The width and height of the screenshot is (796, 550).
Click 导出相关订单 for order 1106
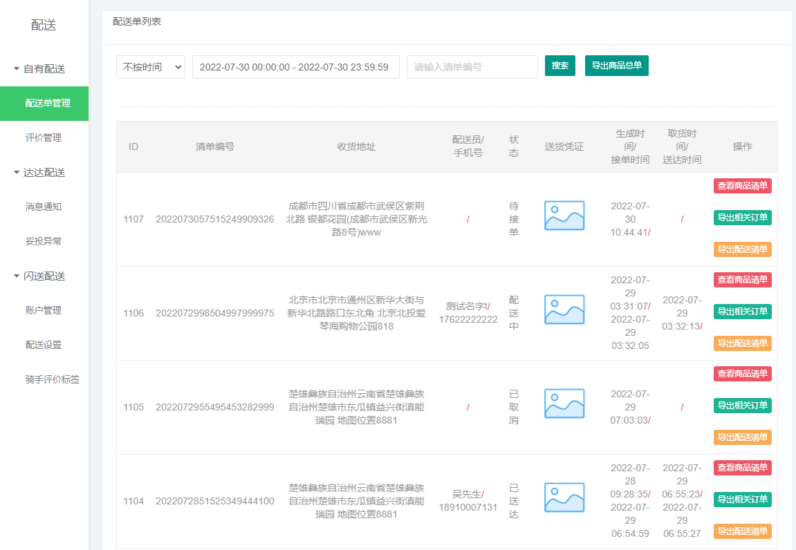(x=742, y=312)
